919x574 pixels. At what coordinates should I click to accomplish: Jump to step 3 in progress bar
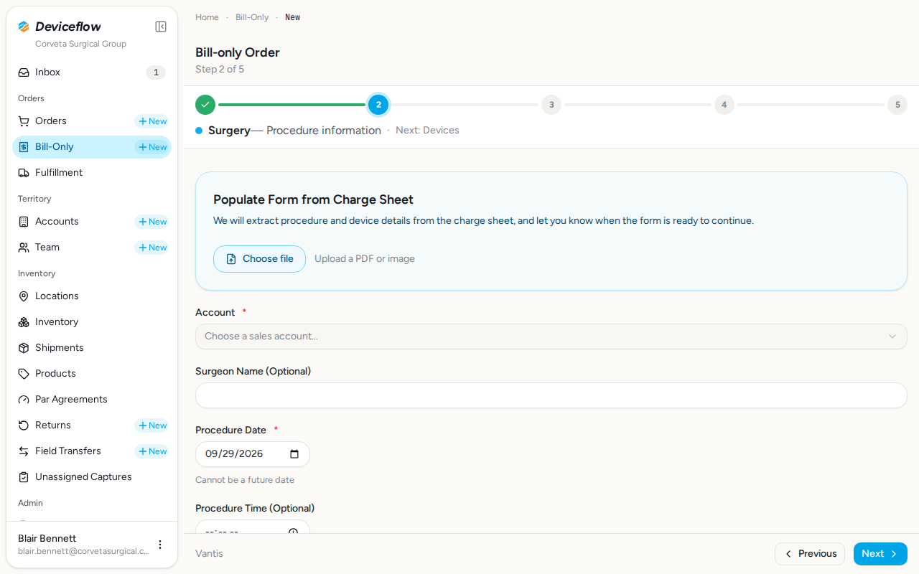(x=551, y=105)
